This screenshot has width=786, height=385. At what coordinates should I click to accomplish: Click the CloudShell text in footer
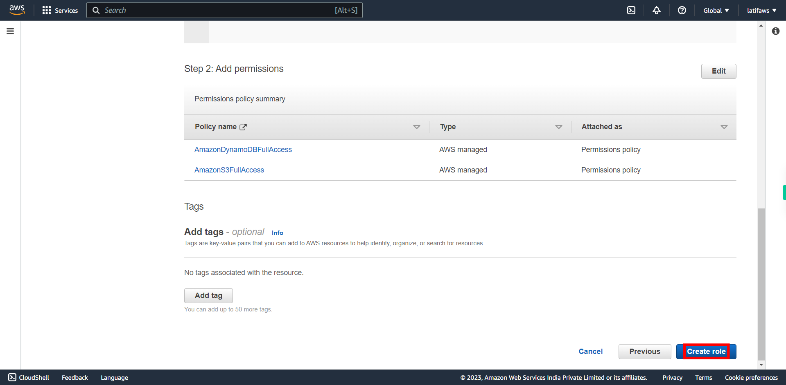34,377
